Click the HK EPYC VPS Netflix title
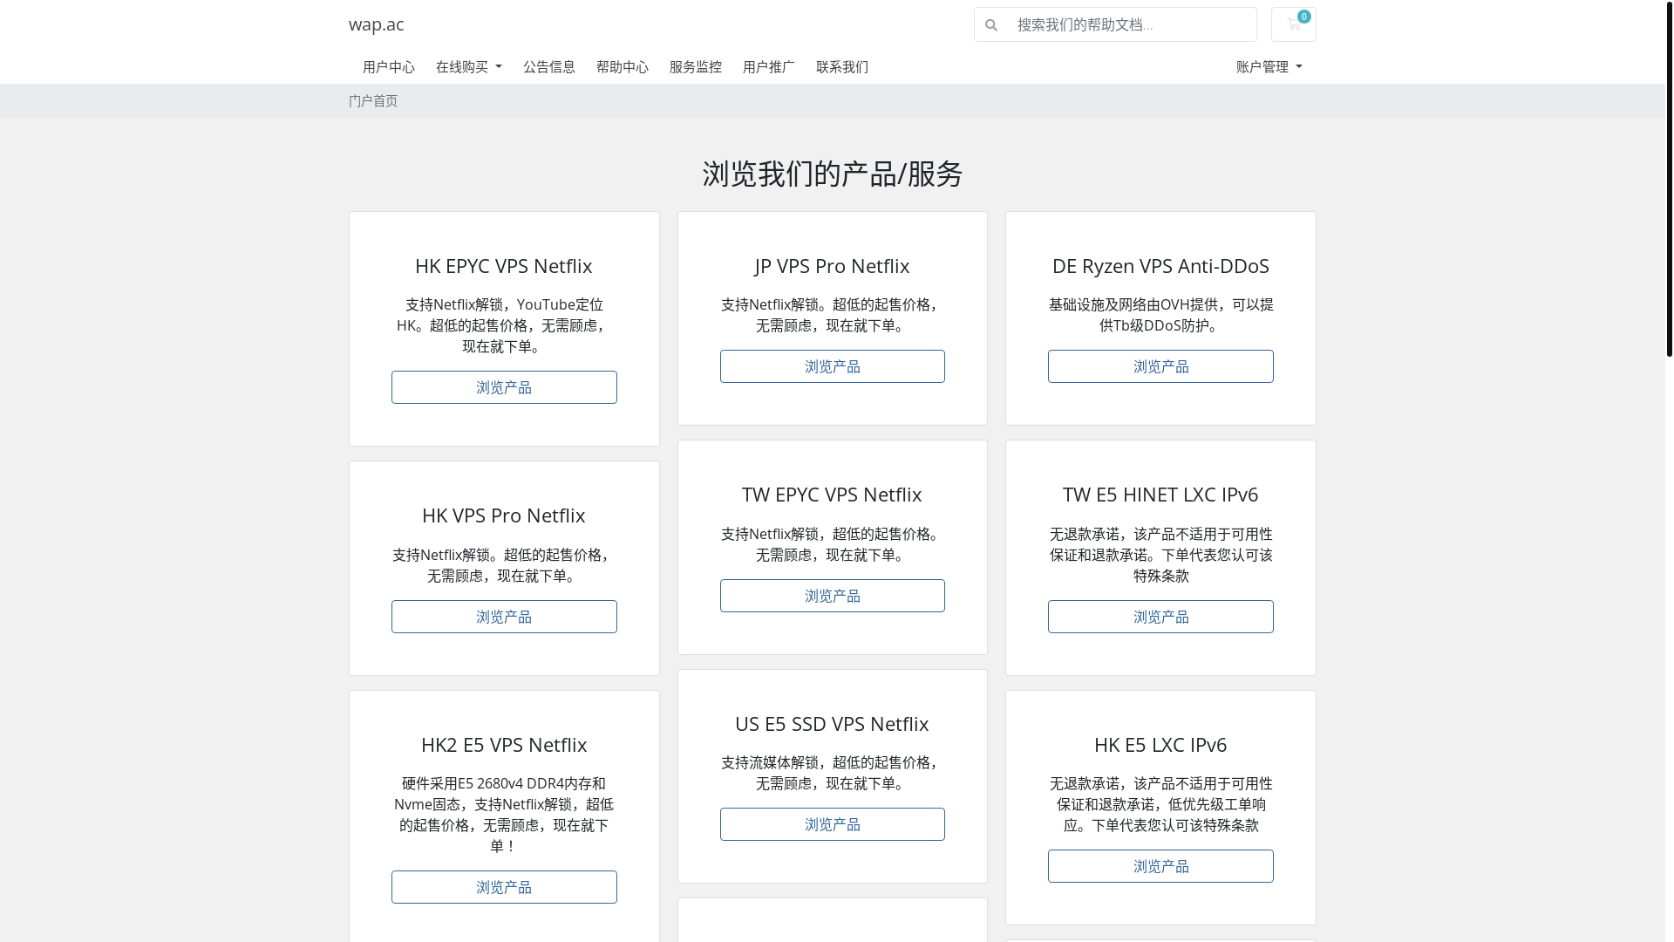The height and width of the screenshot is (942, 1674). point(504,266)
